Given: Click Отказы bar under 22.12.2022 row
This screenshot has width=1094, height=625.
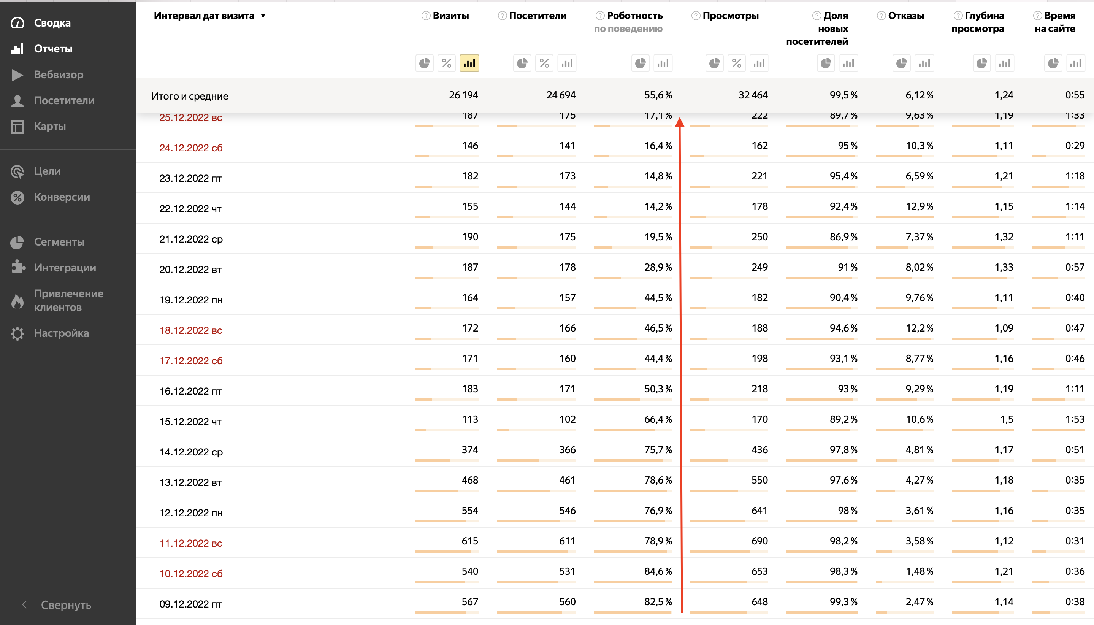Looking at the screenshot, I should click(905, 217).
